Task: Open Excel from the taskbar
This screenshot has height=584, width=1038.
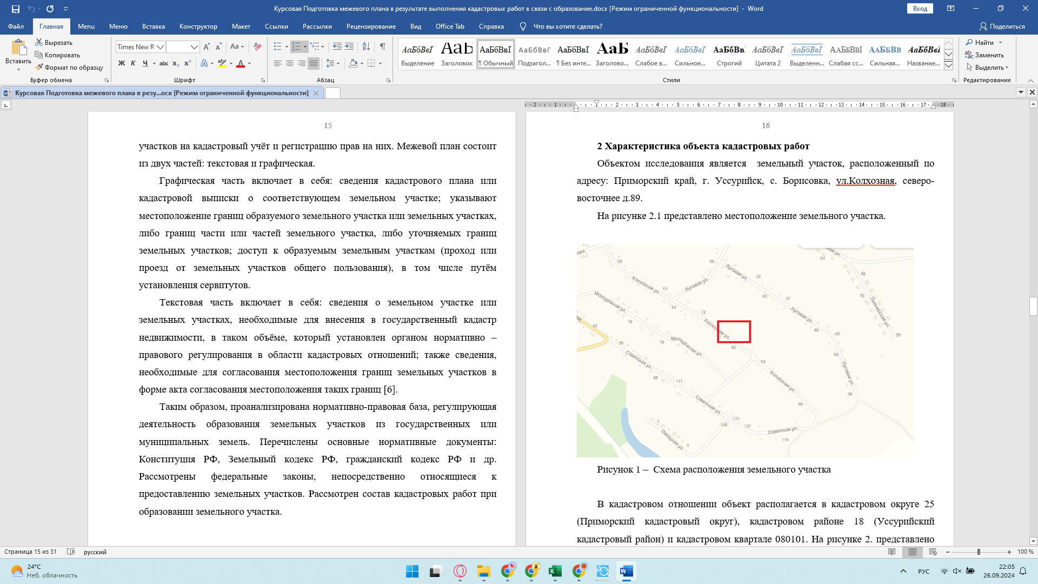Action: click(555, 572)
